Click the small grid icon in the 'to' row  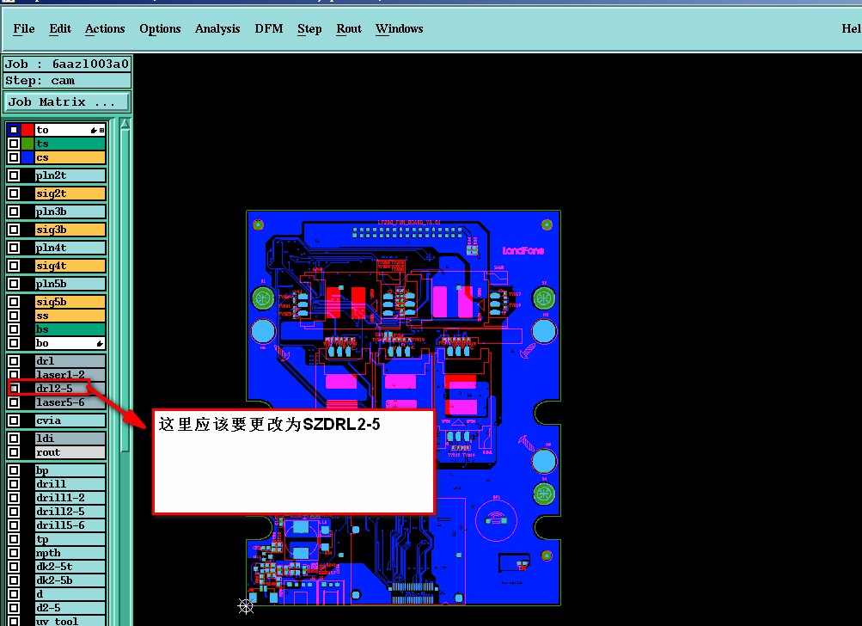pyautogui.click(x=101, y=131)
